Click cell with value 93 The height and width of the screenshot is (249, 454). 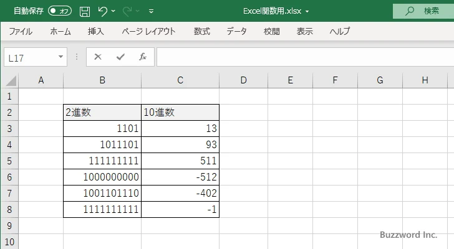click(180, 144)
